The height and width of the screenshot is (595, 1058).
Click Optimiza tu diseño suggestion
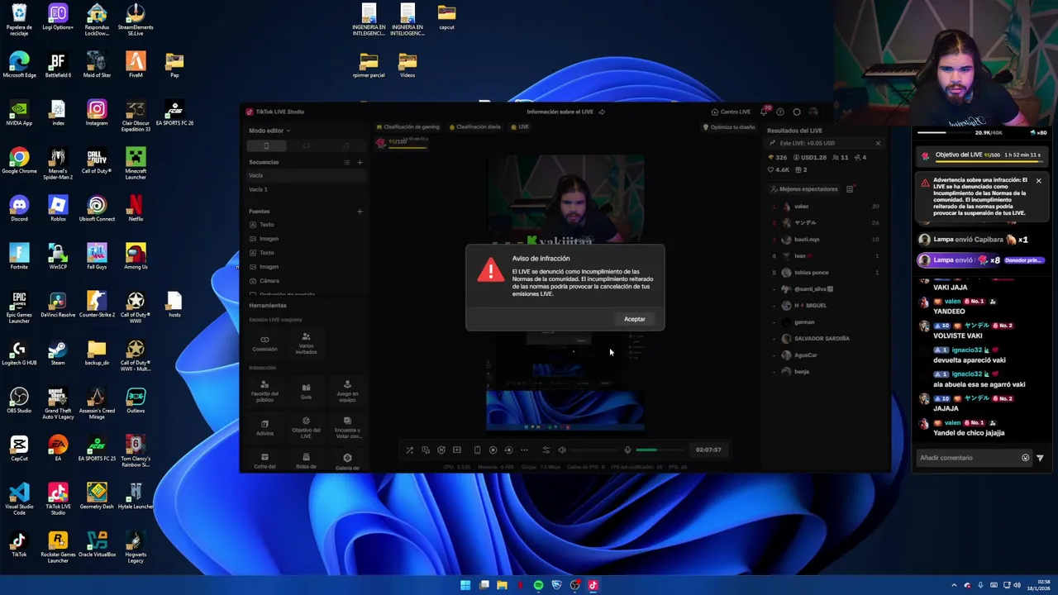[729, 127]
